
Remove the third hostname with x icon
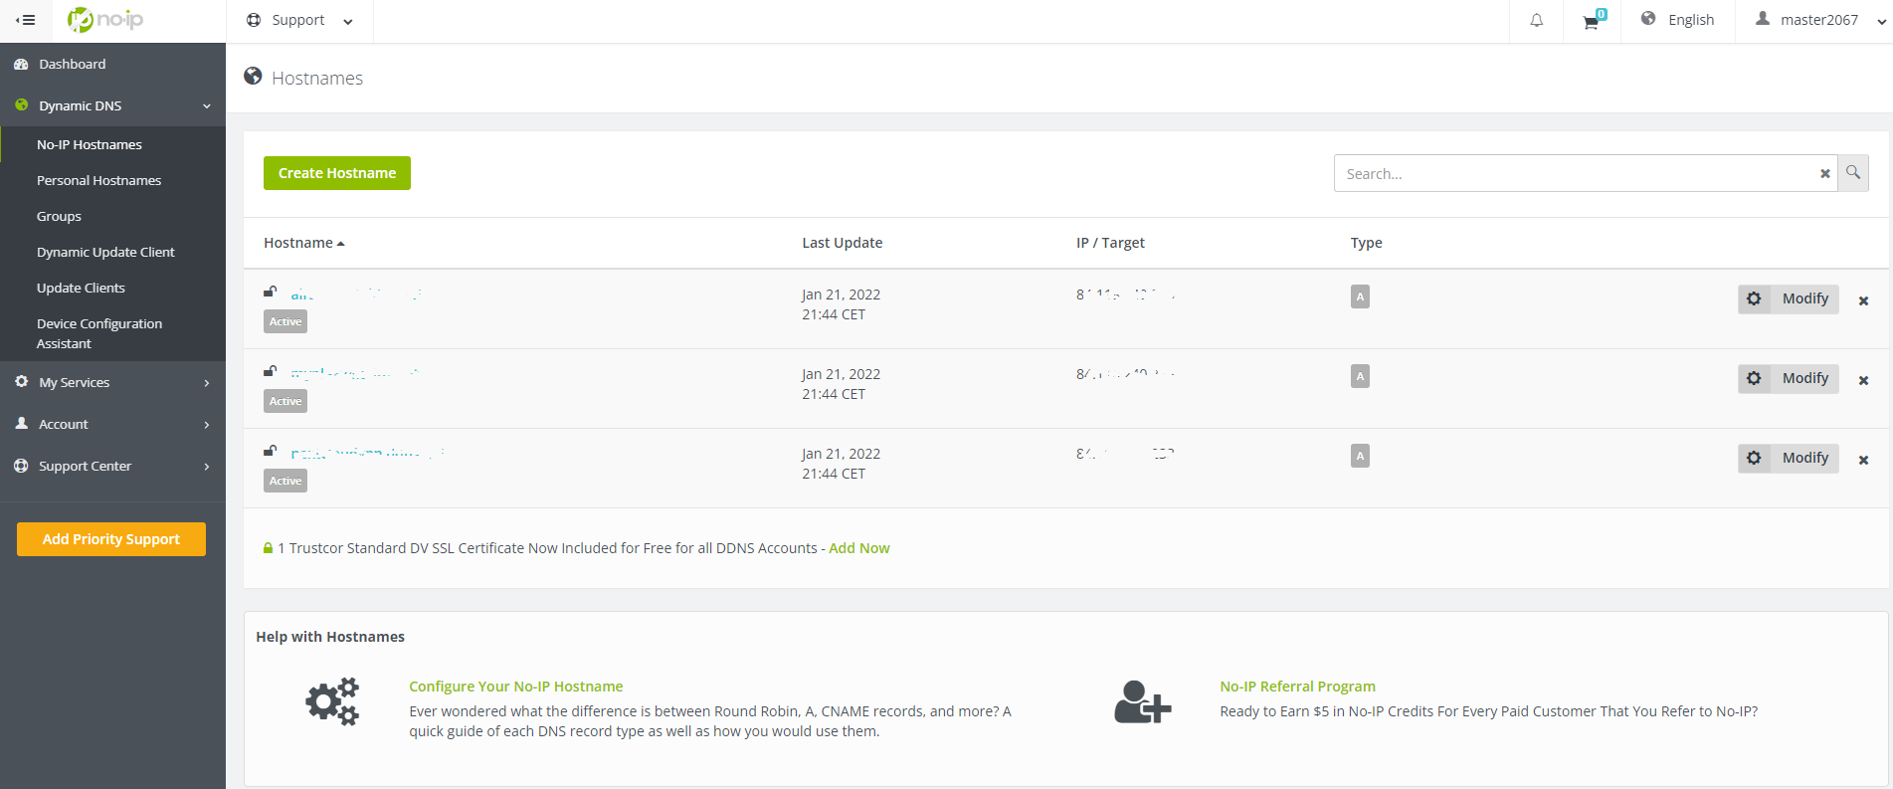click(1864, 460)
